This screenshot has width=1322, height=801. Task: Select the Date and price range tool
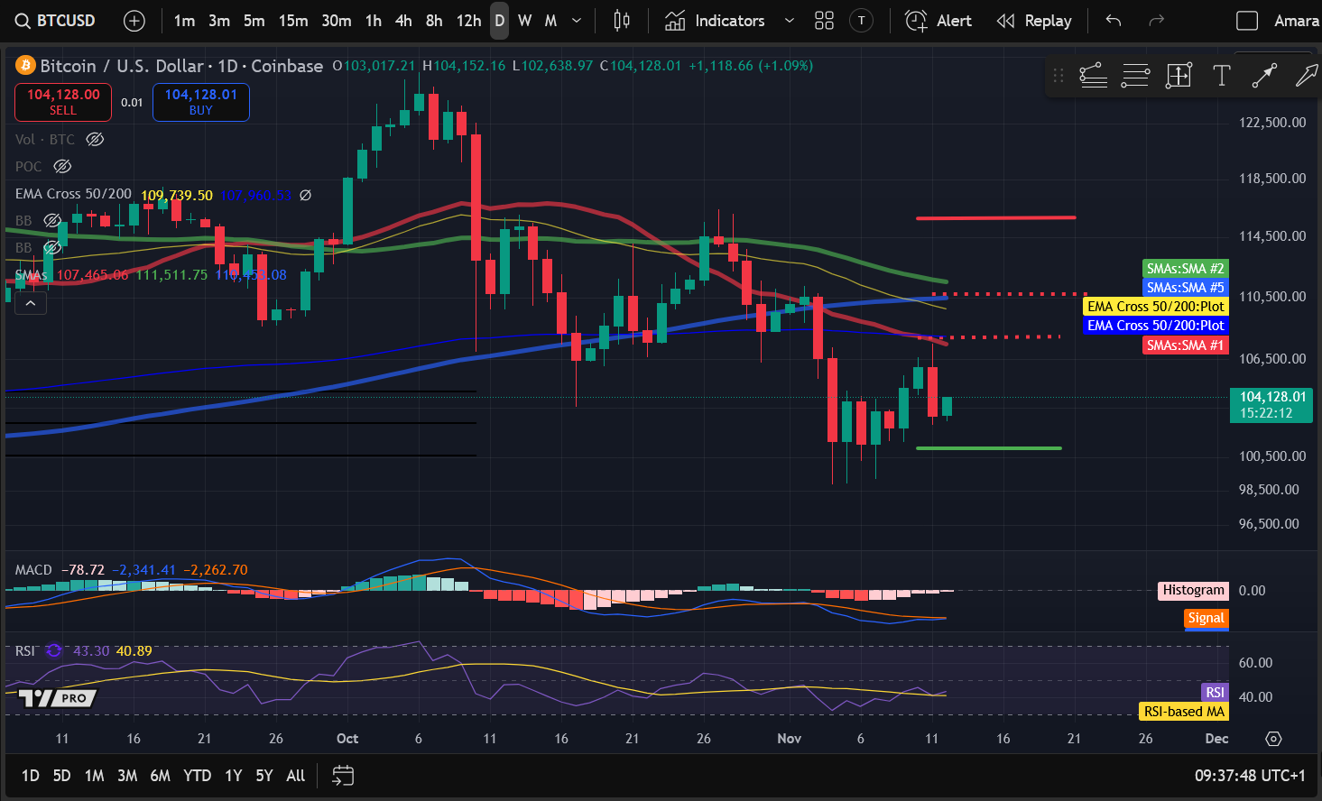1179,76
